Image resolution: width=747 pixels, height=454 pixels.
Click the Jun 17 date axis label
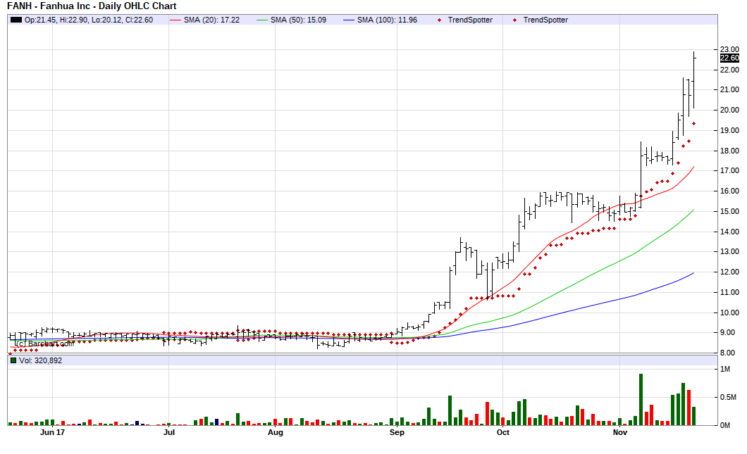click(x=52, y=432)
